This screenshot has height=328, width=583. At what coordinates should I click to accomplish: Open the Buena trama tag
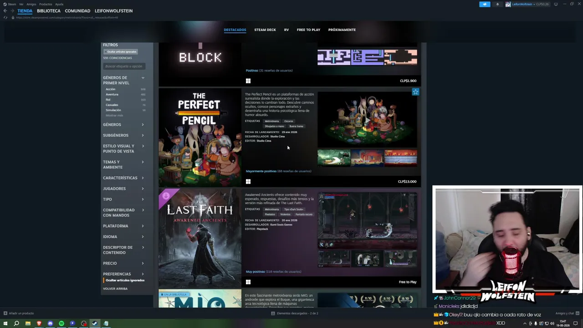(x=297, y=126)
